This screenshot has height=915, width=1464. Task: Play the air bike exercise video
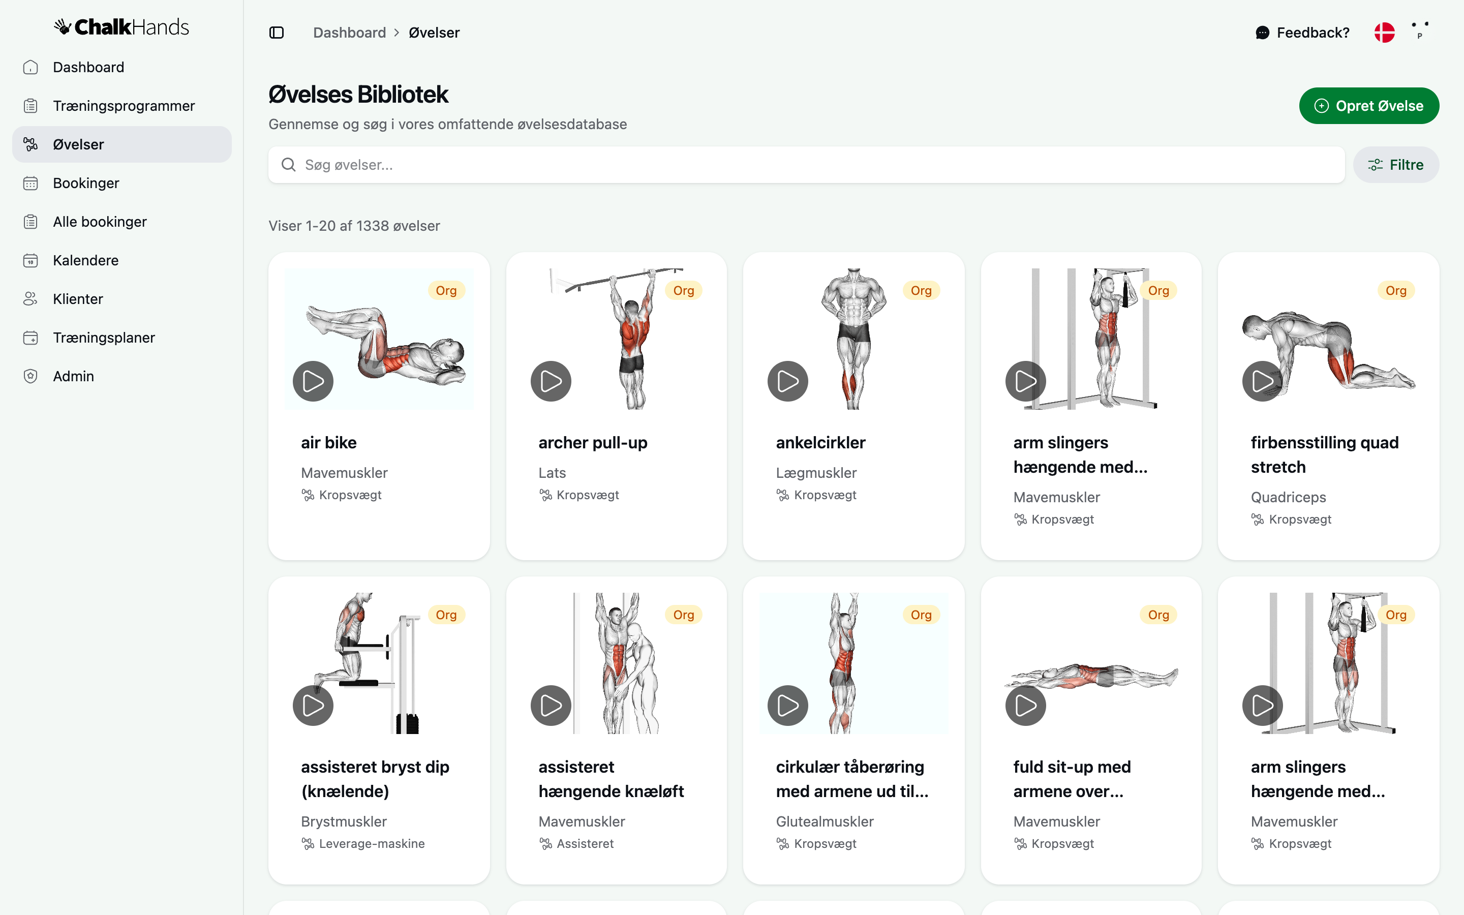click(313, 381)
